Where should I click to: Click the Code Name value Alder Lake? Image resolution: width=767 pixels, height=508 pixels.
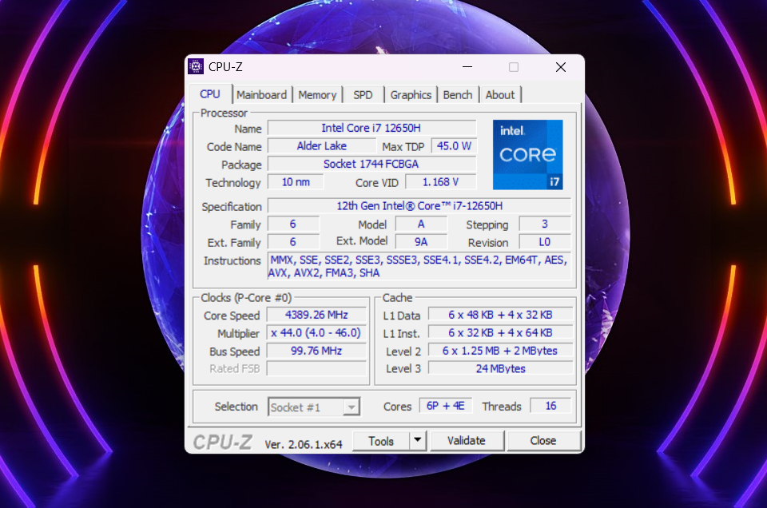322,146
